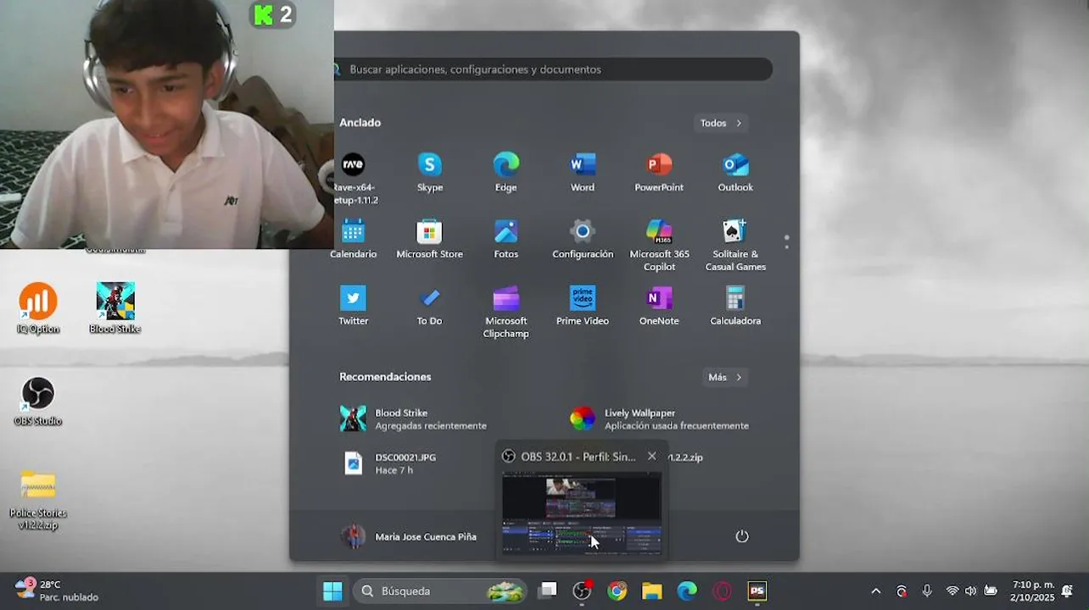The width and height of the screenshot is (1089, 610).
Task: Open the weather widget 28°C
Action: click(x=56, y=591)
